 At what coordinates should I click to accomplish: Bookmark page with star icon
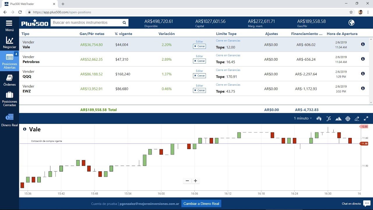coord(351,12)
